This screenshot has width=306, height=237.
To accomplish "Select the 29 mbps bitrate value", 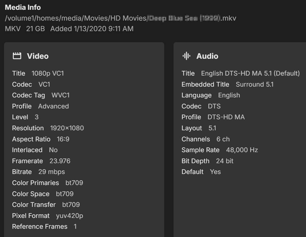I will tap(52, 172).
